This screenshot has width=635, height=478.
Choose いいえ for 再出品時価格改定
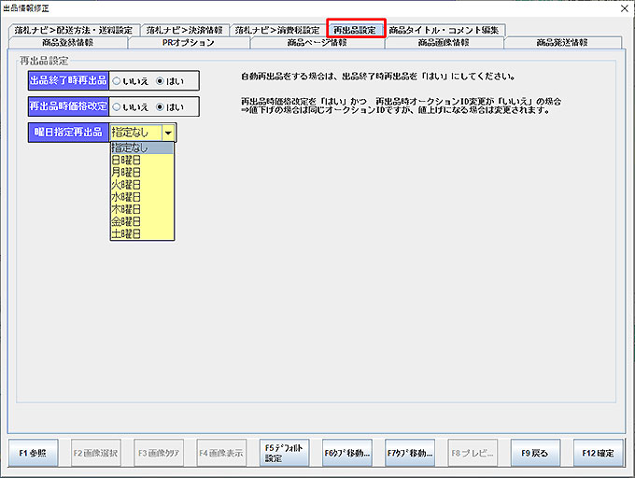(131, 107)
